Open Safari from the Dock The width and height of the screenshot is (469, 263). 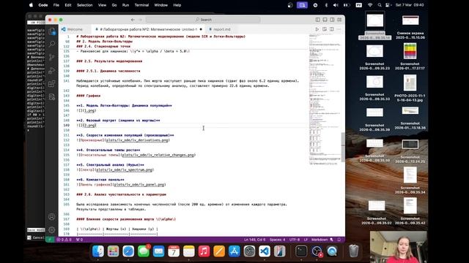[128, 251]
